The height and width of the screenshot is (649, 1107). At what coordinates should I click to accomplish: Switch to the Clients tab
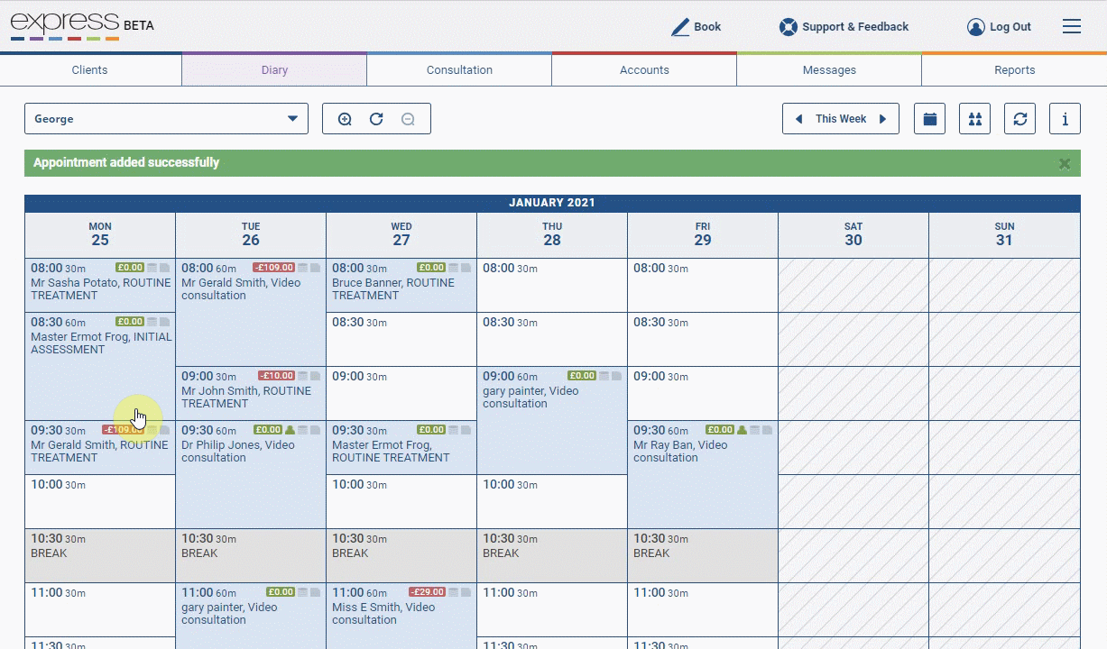click(x=90, y=70)
